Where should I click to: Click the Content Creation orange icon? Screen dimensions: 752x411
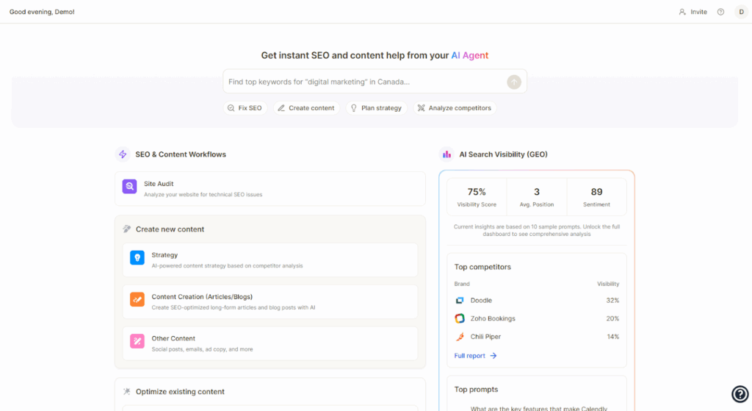[137, 299]
